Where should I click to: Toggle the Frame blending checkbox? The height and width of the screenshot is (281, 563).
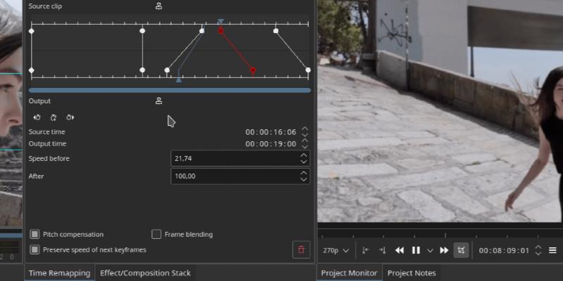click(x=157, y=234)
